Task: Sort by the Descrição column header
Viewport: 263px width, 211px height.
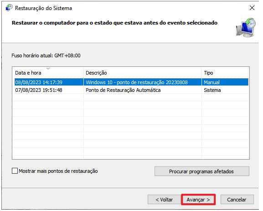Action: (142, 73)
